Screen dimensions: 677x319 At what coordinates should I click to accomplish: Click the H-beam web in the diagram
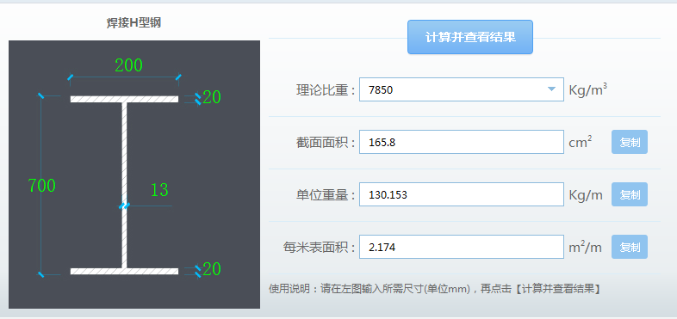click(x=124, y=186)
